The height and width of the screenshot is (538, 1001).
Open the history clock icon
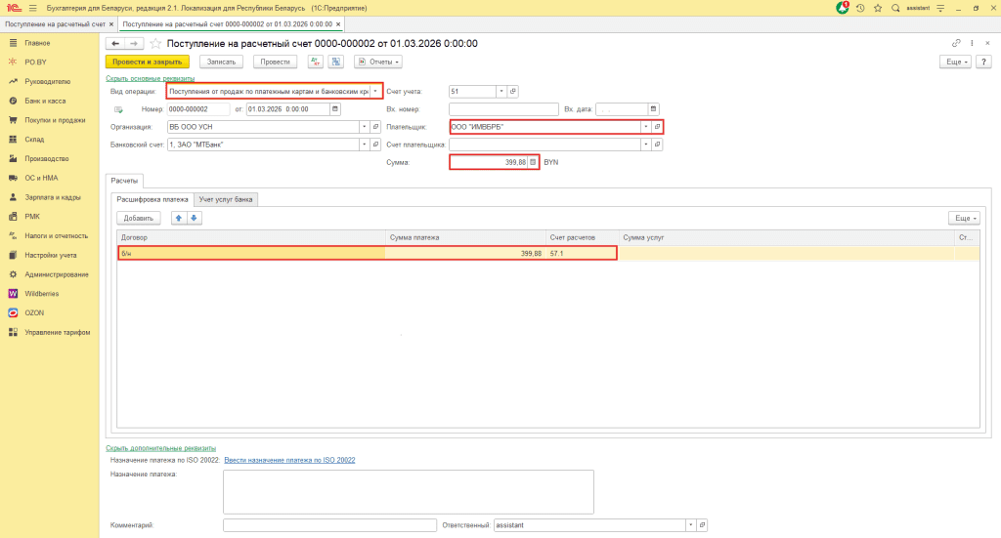coord(859,8)
